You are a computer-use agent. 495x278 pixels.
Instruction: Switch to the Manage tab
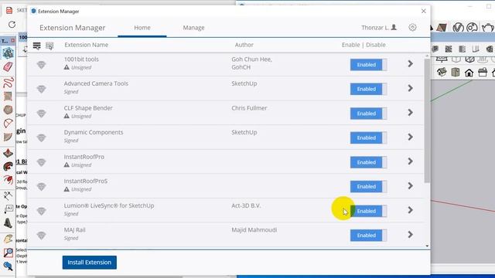[x=193, y=28]
